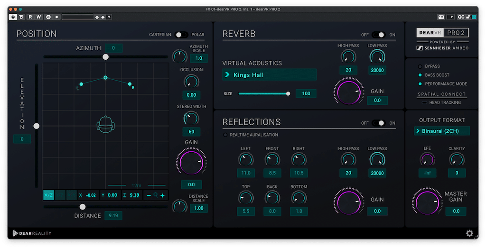This screenshot has width=486, height=248.
Task: Open the dropdown next to camera icon
Action: coord(451,17)
